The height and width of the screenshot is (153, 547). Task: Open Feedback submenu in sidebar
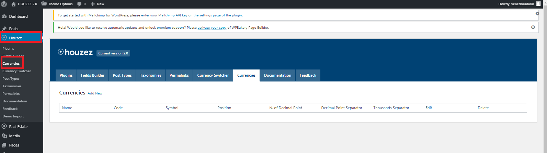pyautogui.click(x=10, y=109)
